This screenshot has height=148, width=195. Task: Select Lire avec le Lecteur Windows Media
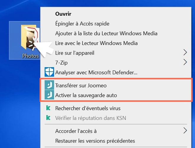[96, 43]
